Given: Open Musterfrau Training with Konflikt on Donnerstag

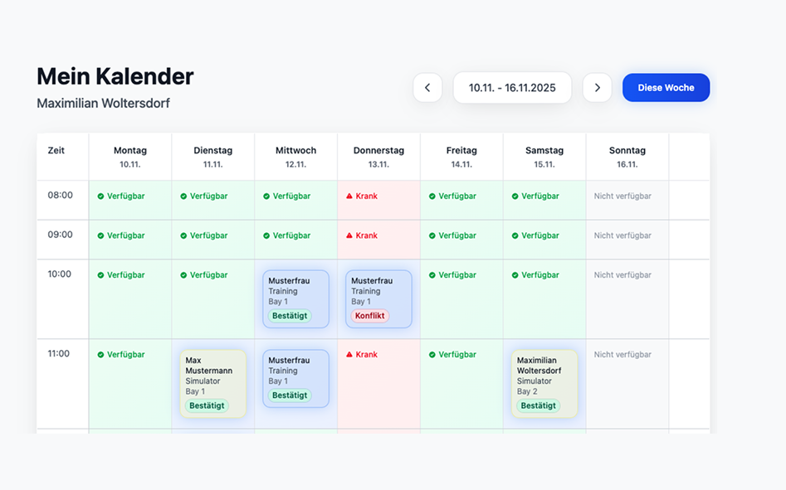Looking at the screenshot, I should click(x=378, y=290).
